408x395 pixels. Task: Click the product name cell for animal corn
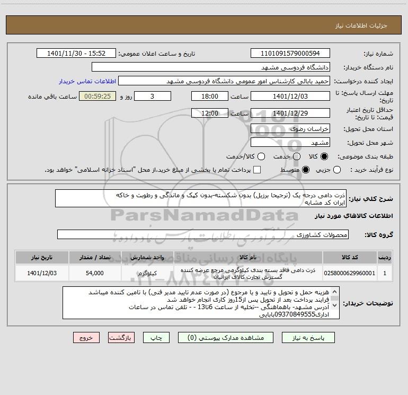pyautogui.click(x=248, y=274)
